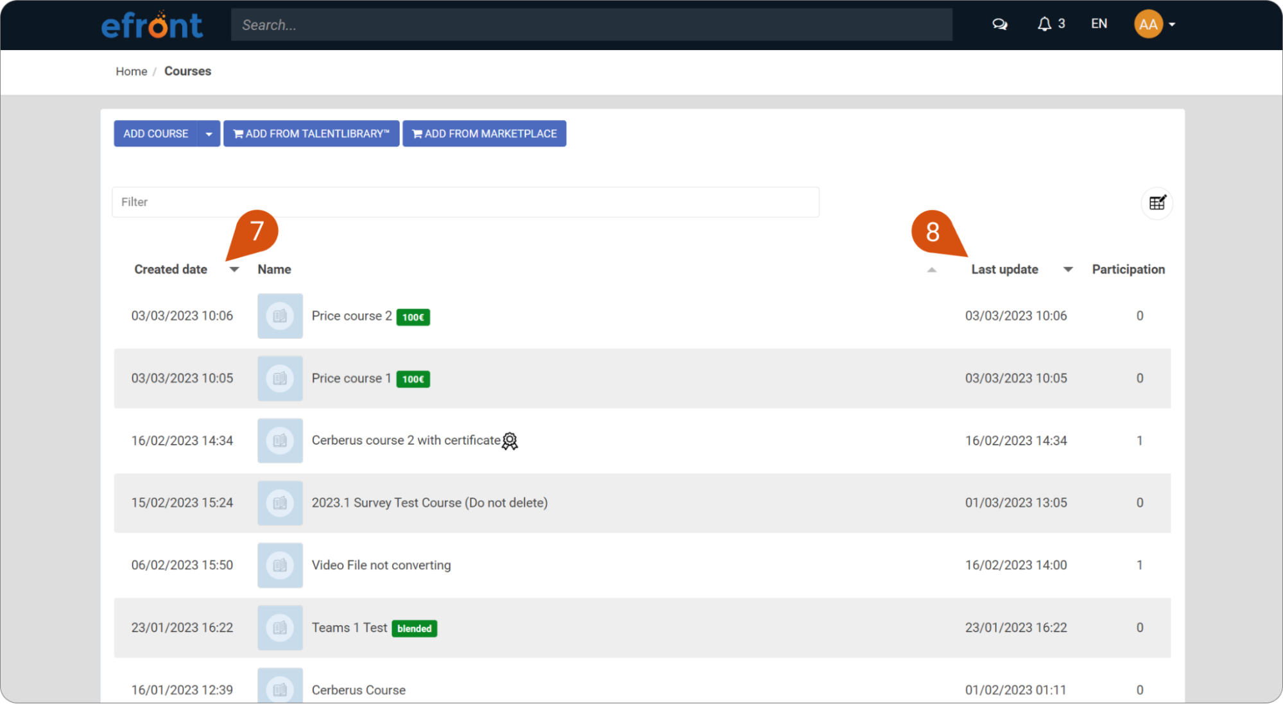The width and height of the screenshot is (1283, 704).
Task: Click last update 16/02/2023 14:34
Action: [x=1016, y=440]
